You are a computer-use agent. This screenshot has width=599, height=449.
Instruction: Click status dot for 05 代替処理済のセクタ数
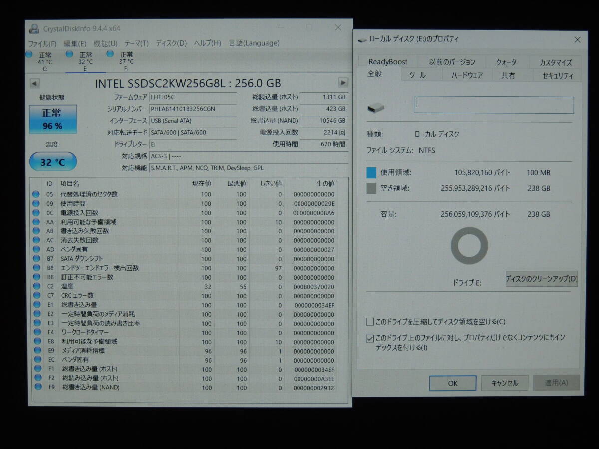36,194
